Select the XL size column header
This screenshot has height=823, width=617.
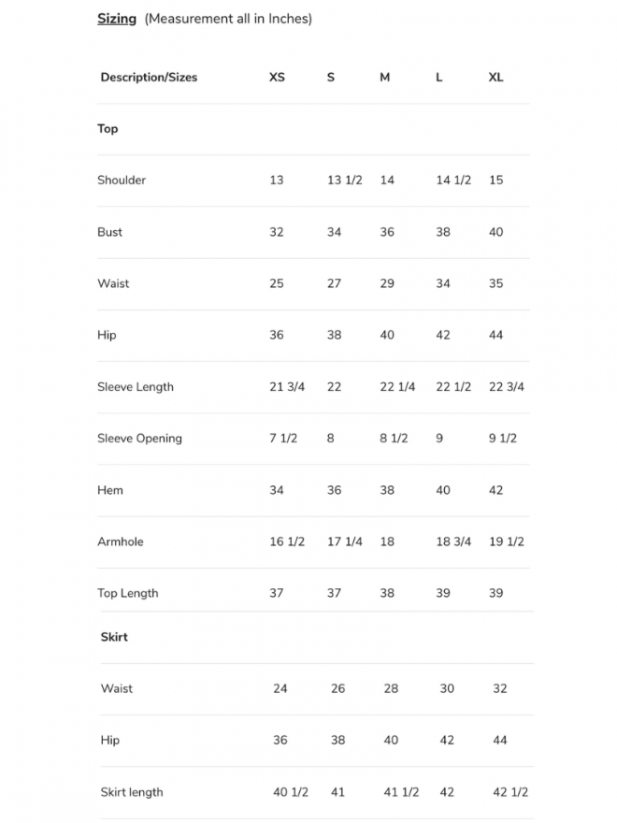point(495,78)
